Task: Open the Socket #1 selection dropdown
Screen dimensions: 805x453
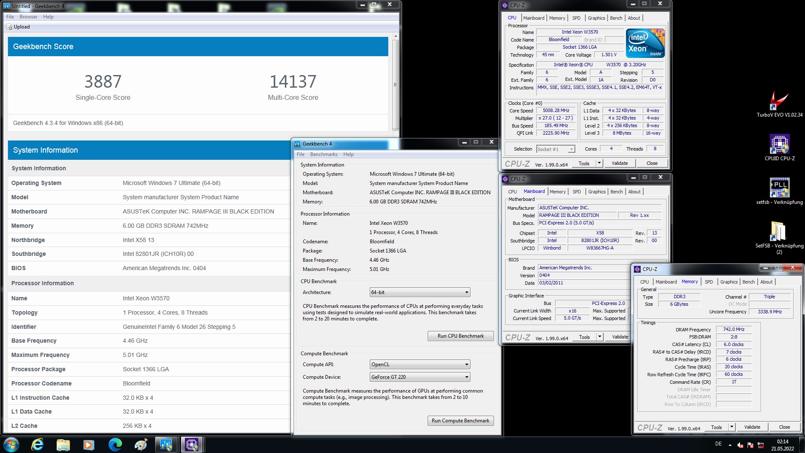Action: 556,149
